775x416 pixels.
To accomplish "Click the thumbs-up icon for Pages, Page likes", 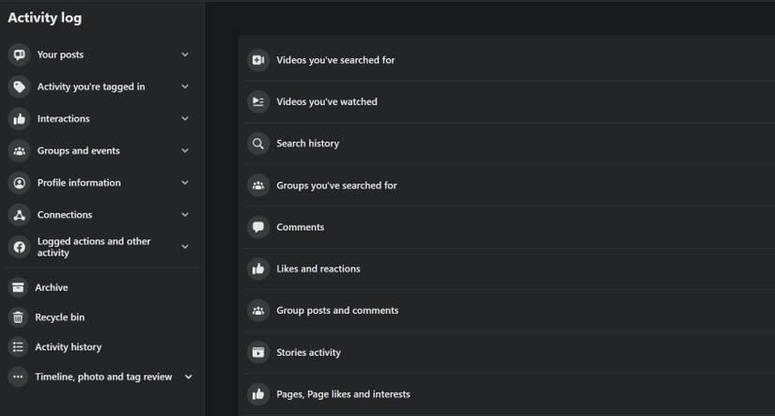I will pos(258,393).
